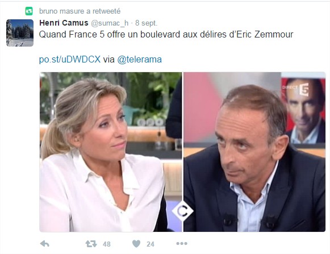
Task: Click the tweet text about France 5
Action: (x=166, y=35)
